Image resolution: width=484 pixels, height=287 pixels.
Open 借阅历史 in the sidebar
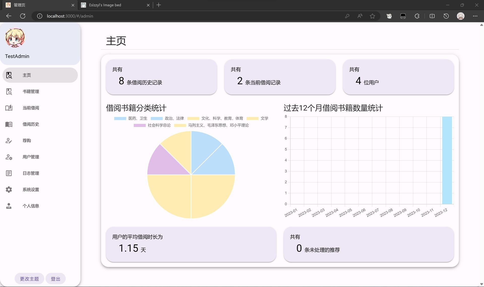click(40, 124)
